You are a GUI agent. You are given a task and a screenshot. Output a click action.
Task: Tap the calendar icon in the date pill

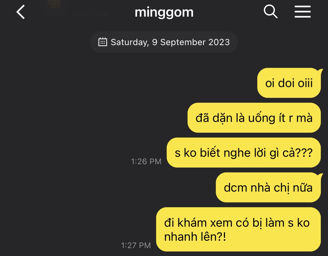(102, 42)
